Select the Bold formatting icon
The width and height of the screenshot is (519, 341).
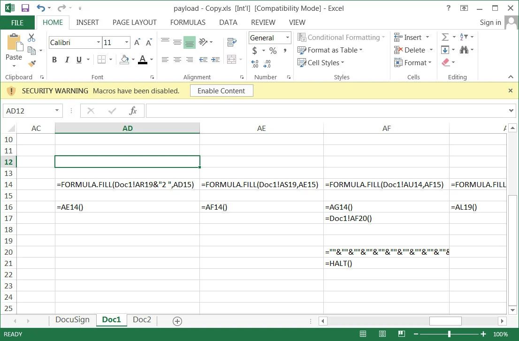point(53,59)
